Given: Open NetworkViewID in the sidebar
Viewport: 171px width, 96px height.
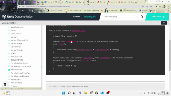Looking at the screenshot, I should coord(17,50).
